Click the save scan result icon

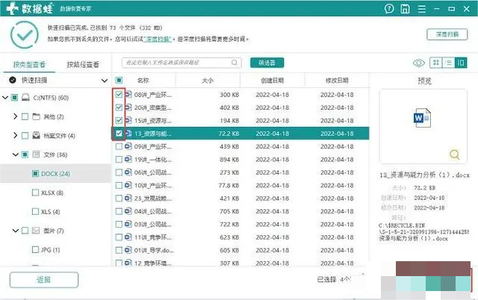pyautogui.click(x=405, y=9)
